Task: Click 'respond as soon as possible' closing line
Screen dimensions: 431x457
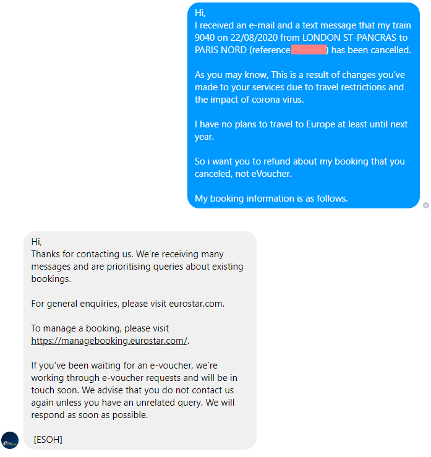Action: 90,415
